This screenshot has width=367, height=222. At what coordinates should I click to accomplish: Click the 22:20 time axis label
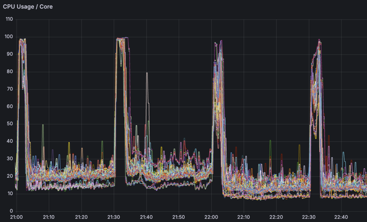click(276, 217)
